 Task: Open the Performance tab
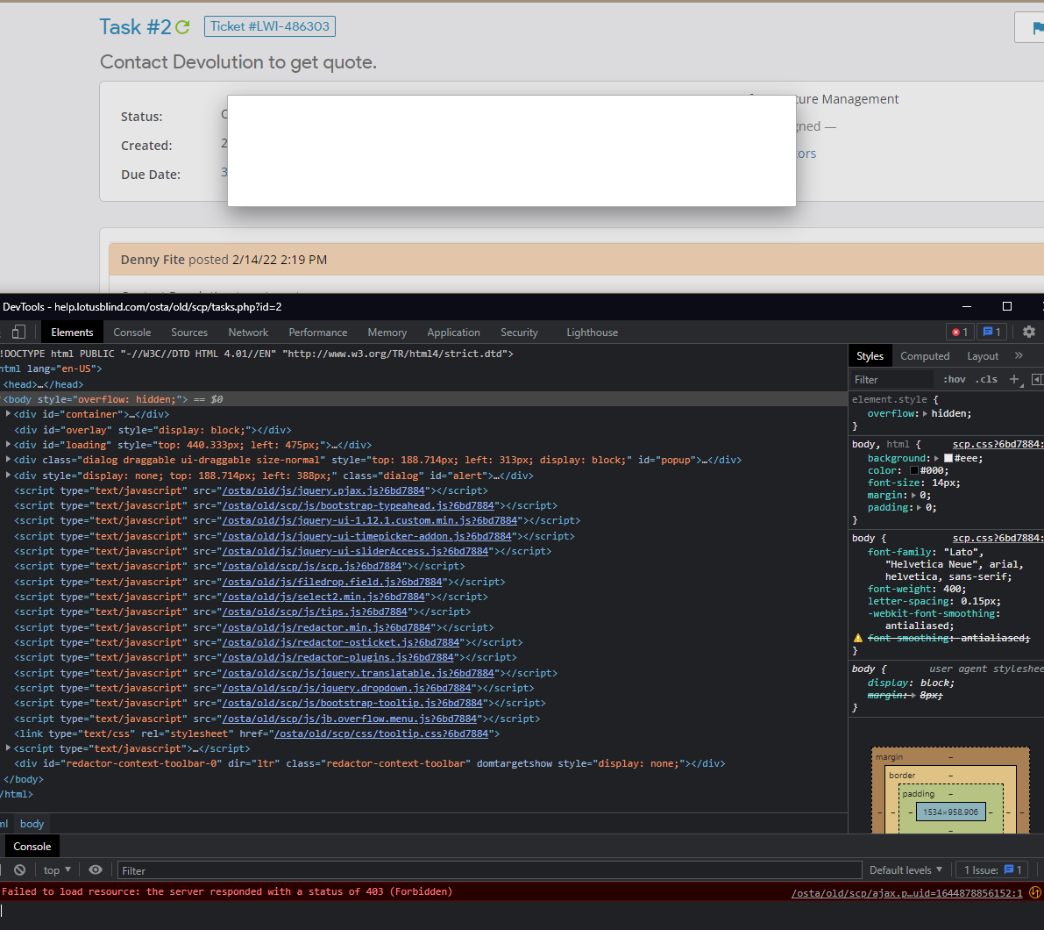317,332
